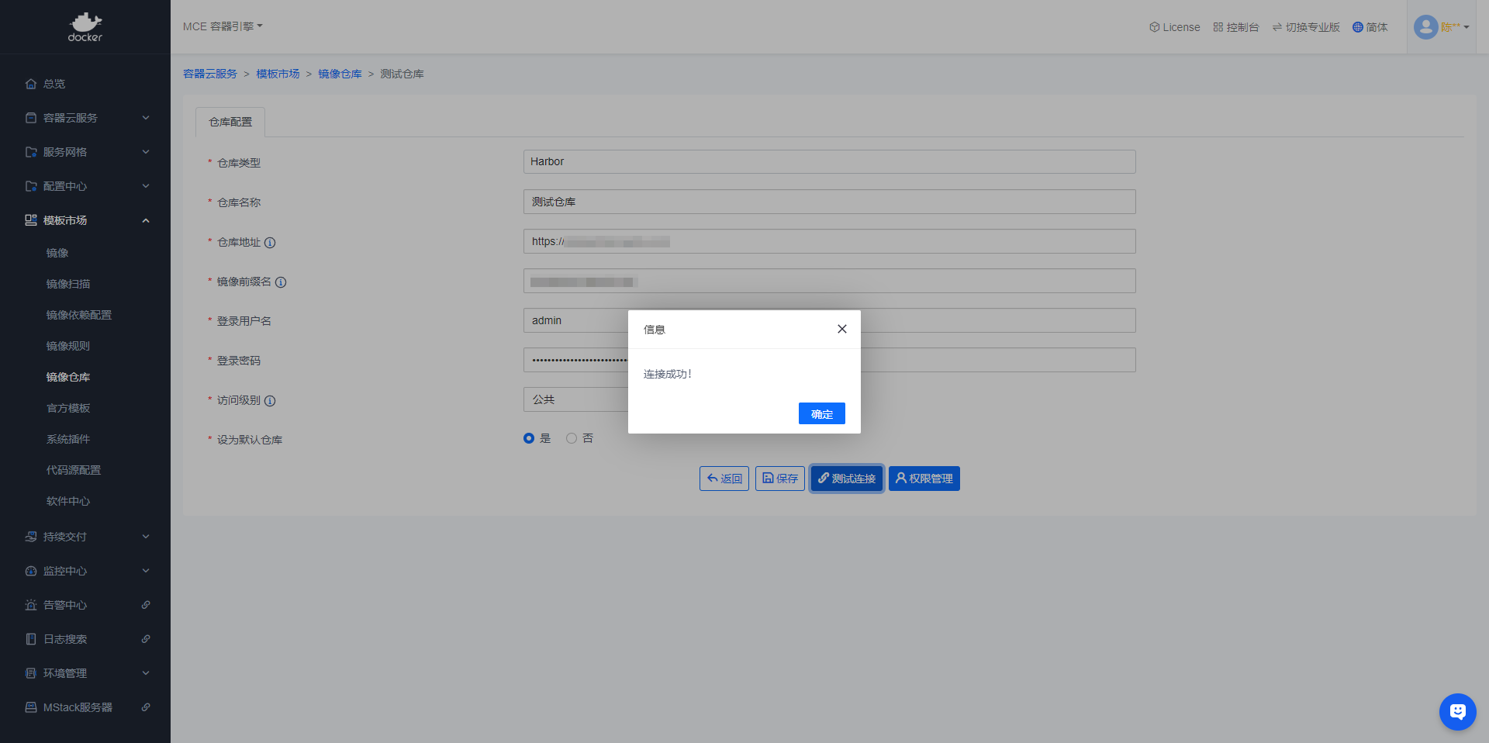This screenshot has width=1489, height=743.
Task: Switch to professional edition via 切换专业版
Action: [1306, 27]
